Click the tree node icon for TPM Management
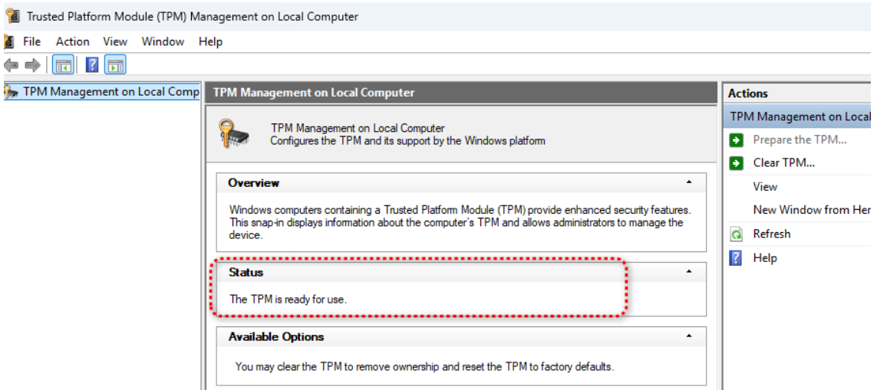 [x=11, y=92]
